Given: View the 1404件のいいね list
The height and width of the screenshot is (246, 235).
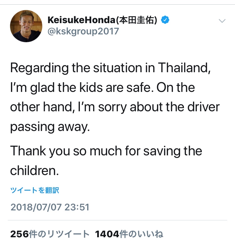Looking at the screenshot, I should pos(129,234).
